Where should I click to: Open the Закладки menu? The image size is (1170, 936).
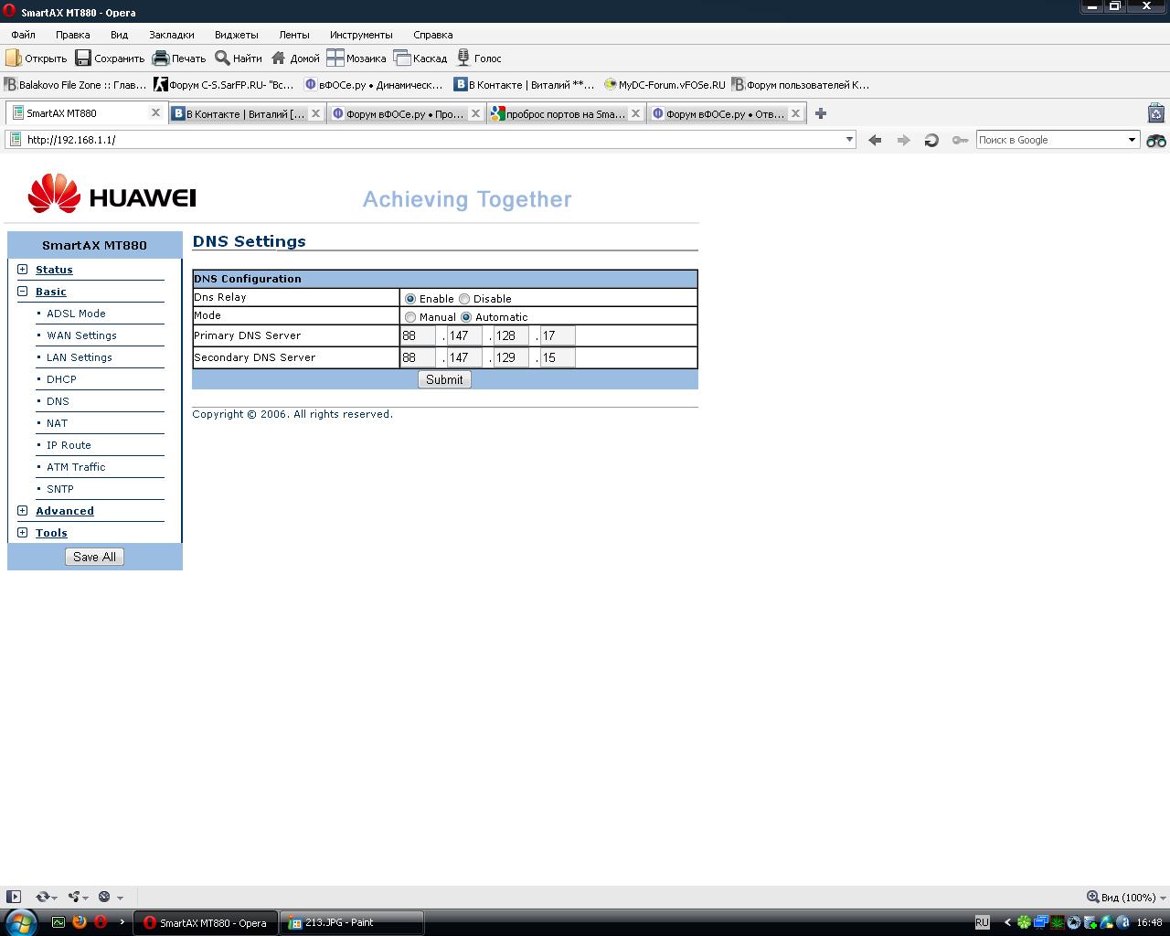171,35
